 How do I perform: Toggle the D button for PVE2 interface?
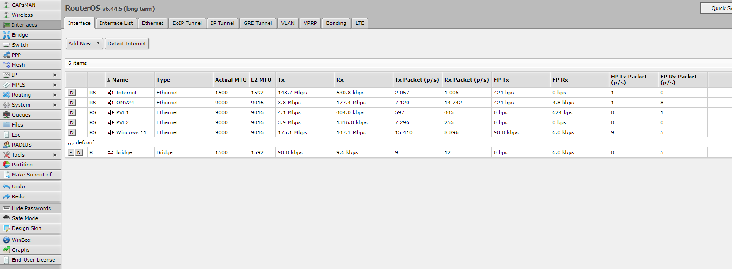coord(72,122)
